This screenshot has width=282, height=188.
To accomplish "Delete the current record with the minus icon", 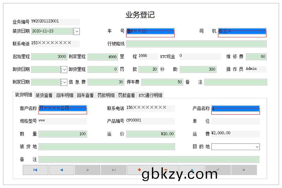I will (x=166, y=170).
